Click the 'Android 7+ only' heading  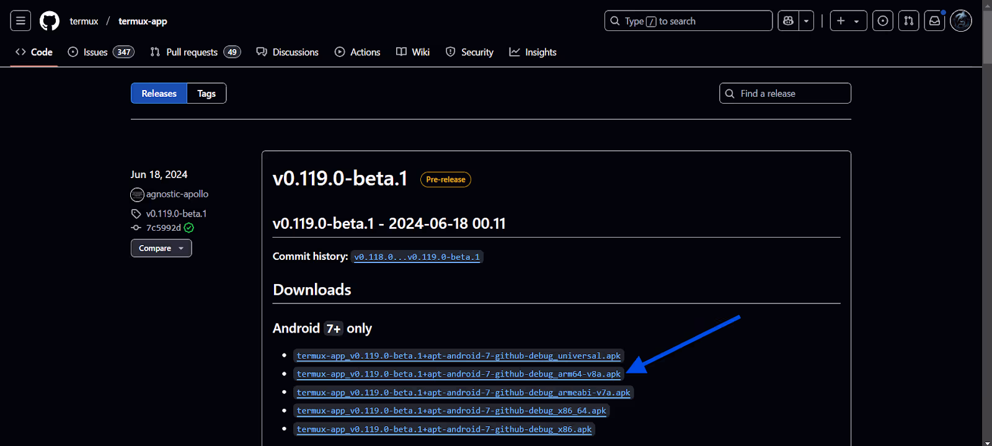[x=322, y=328]
